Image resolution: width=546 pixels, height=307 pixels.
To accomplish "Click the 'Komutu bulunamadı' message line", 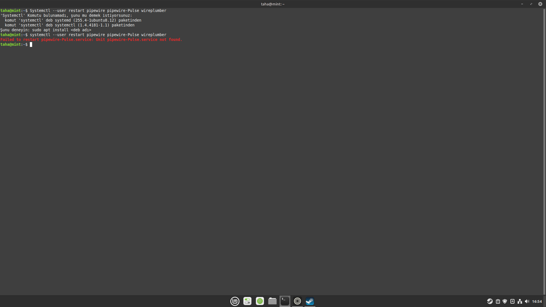I will point(66,15).
